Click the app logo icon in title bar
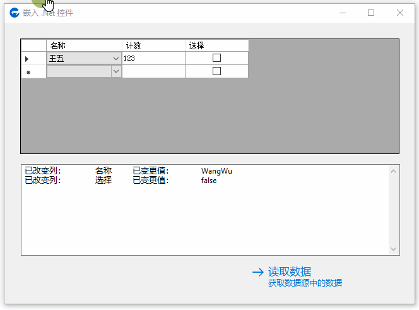The height and width of the screenshot is (310, 419). click(x=15, y=13)
